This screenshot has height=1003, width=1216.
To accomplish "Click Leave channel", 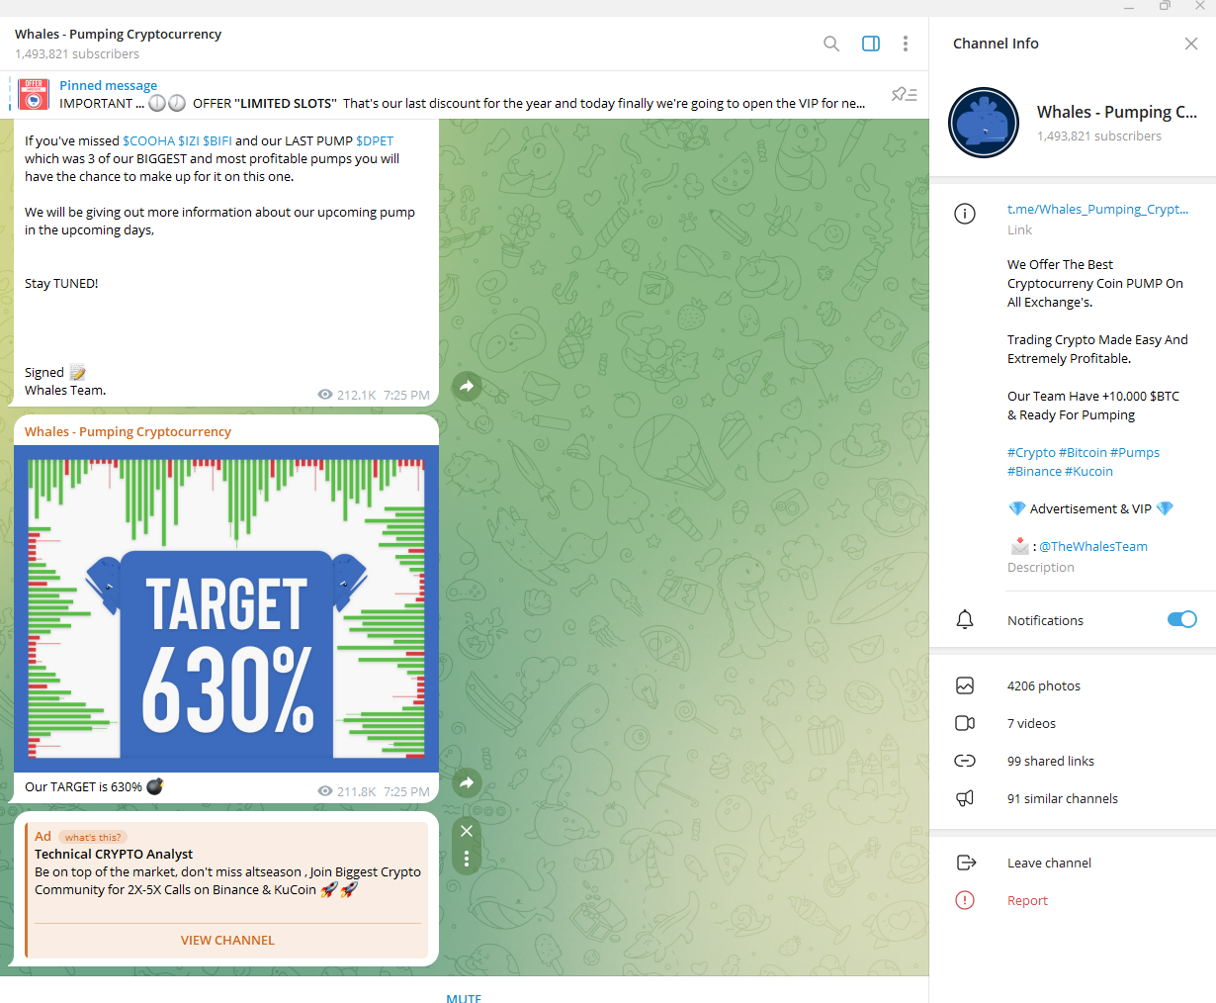I will (1049, 863).
